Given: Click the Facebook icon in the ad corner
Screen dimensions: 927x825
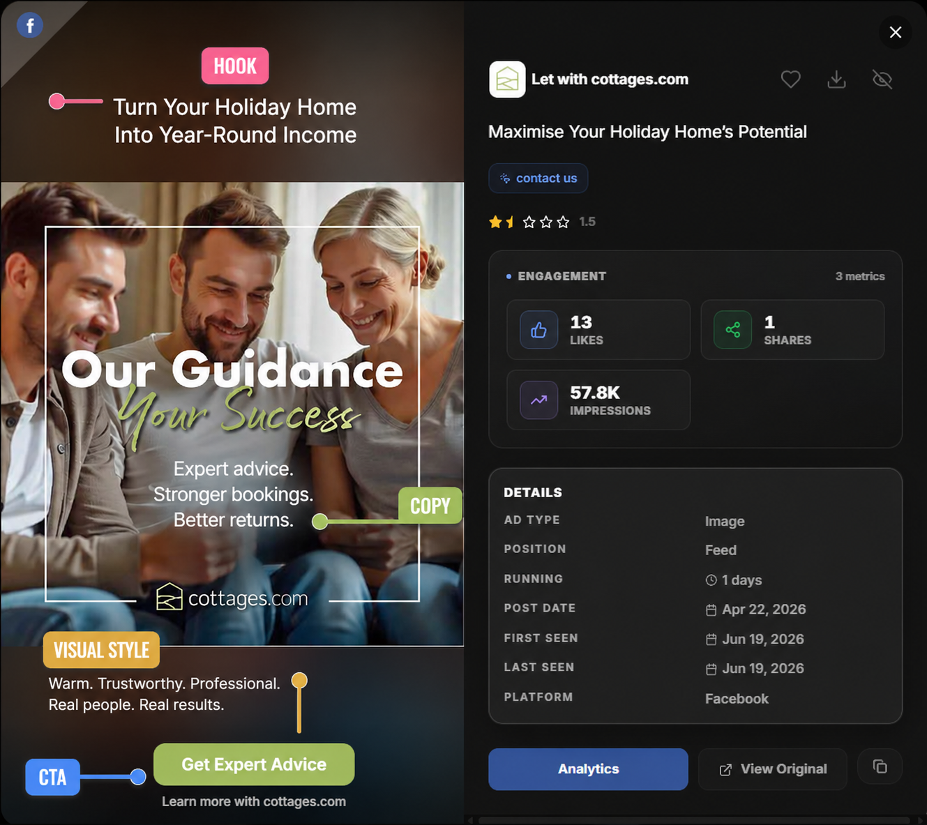Looking at the screenshot, I should click(x=30, y=26).
